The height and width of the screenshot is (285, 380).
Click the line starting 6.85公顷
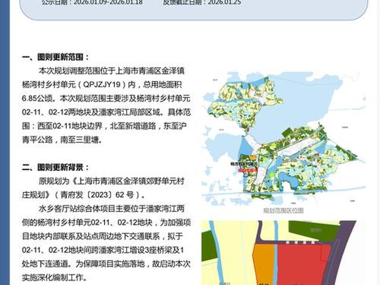[106, 98]
